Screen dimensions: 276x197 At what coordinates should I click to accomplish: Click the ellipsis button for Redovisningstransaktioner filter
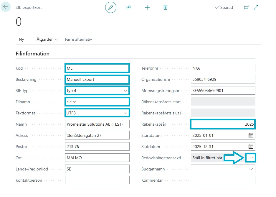tap(251, 158)
